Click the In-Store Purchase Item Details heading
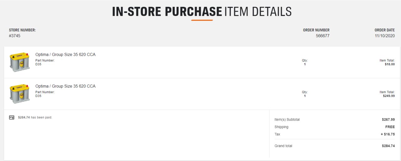401x161 pixels. pos(202,12)
